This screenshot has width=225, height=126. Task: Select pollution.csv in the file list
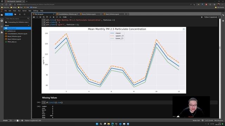click(x=17, y=31)
